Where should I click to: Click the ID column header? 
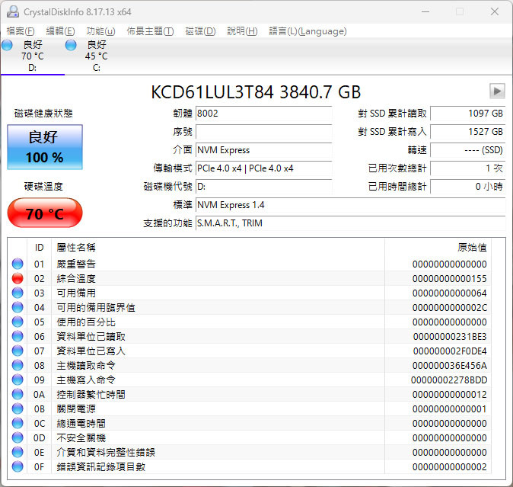(x=40, y=247)
